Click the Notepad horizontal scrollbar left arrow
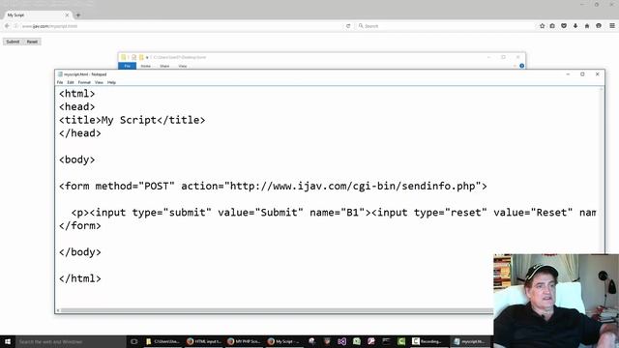 58,310
